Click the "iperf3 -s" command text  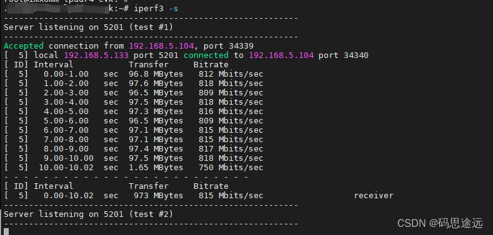[156, 9]
